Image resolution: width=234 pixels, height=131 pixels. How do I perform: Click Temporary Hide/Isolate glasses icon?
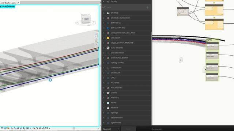(27, 128)
